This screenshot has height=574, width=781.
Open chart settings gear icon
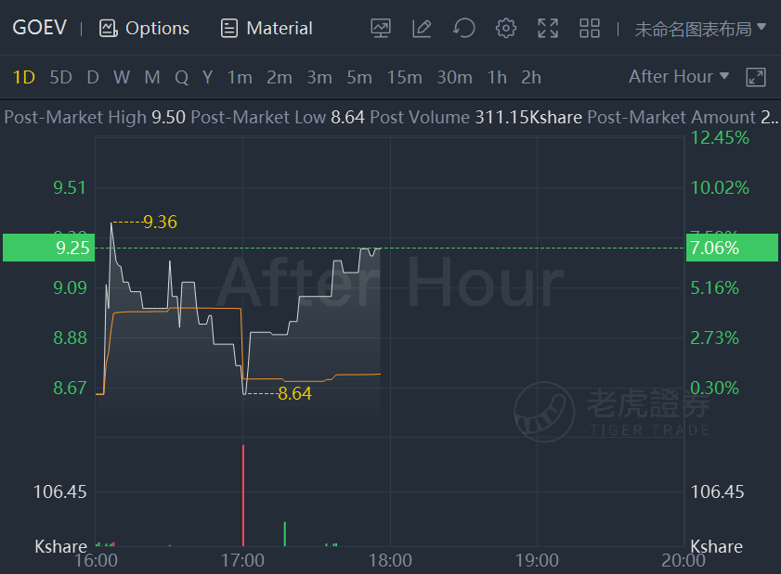click(505, 29)
